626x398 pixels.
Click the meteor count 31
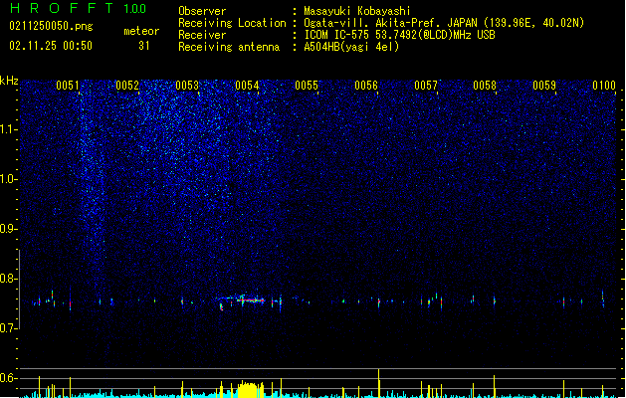[143, 46]
